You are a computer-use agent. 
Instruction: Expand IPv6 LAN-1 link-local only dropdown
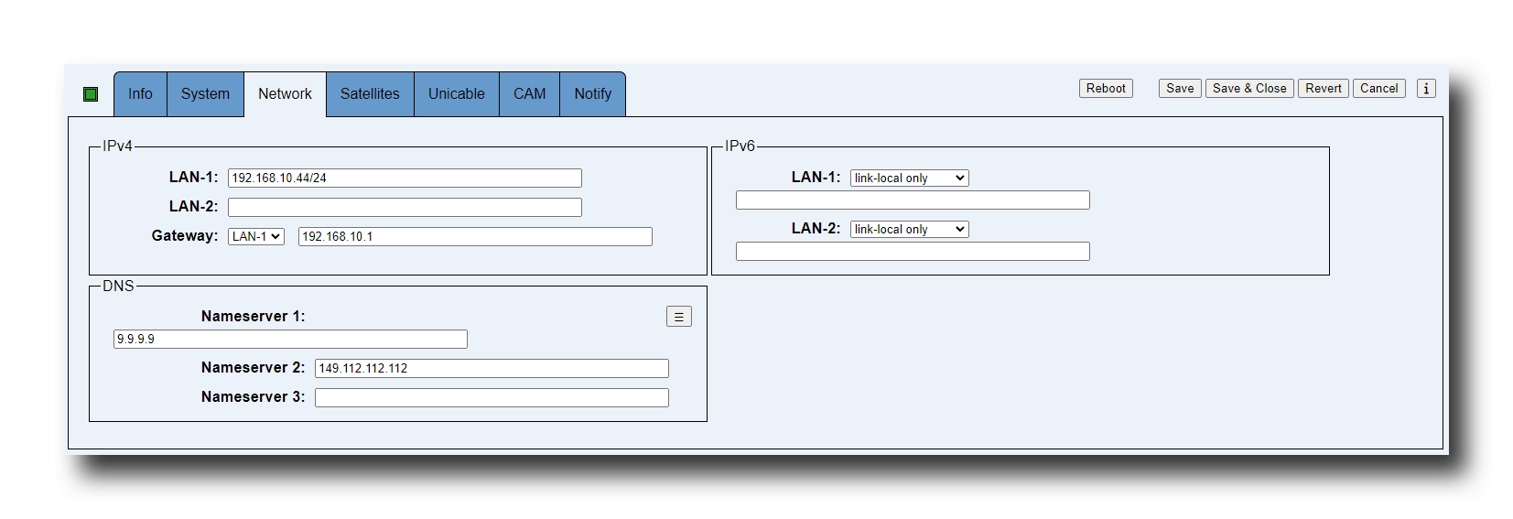click(909, 178)
